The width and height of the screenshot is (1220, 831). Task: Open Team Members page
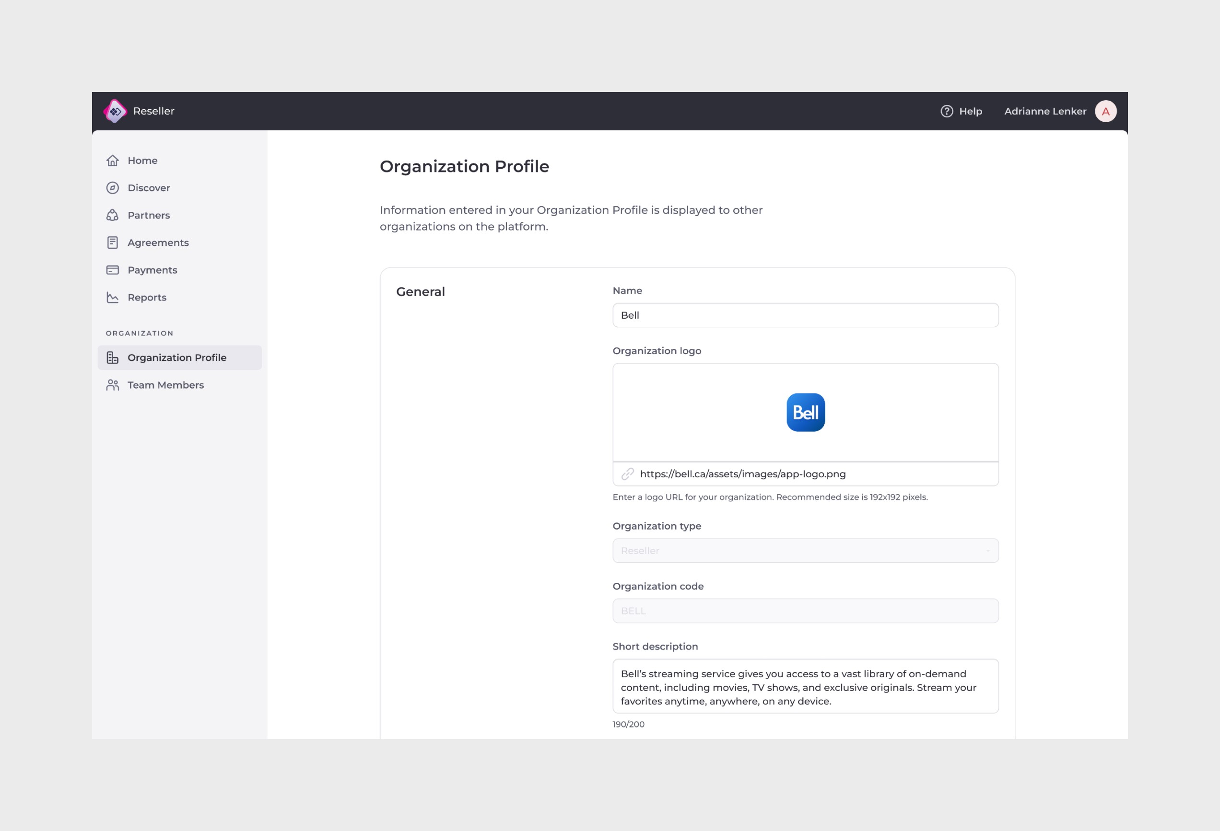179,385
